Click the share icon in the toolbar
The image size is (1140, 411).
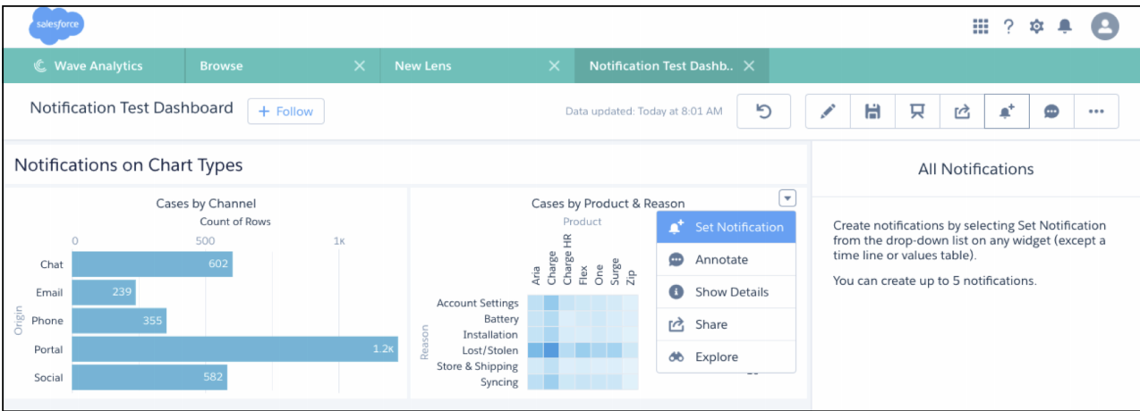pyautogui.click(x=962, y=112)
